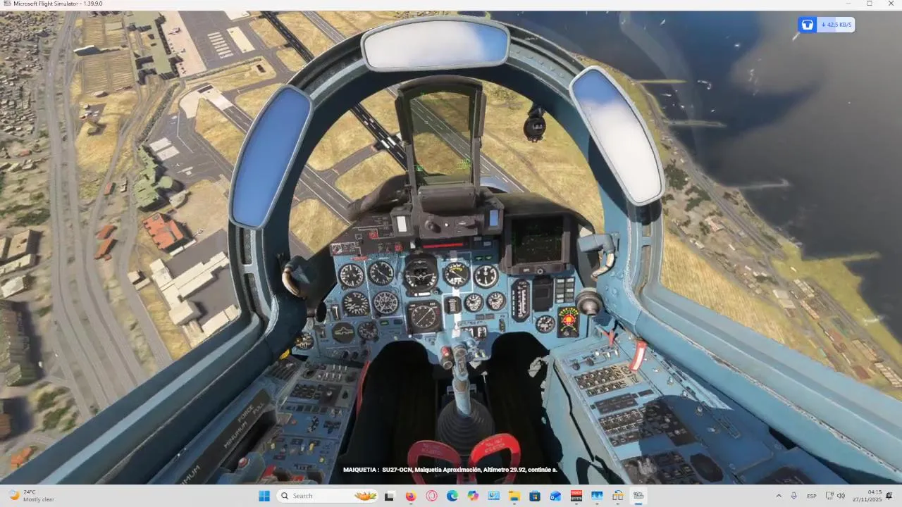Open Microsoft Edge from the taskbar

point(452,496)
